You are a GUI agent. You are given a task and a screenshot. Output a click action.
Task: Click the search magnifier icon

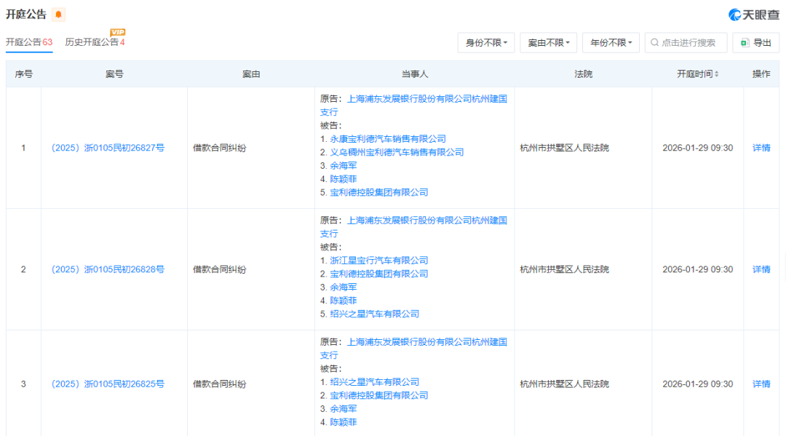tap(654, 43)
